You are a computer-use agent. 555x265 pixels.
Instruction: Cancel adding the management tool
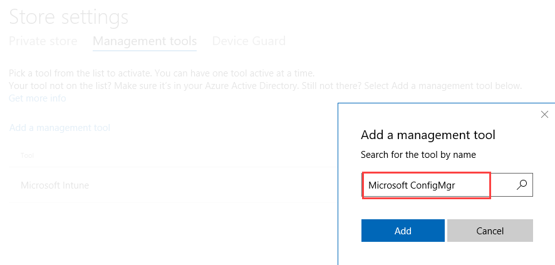(490, 231)
